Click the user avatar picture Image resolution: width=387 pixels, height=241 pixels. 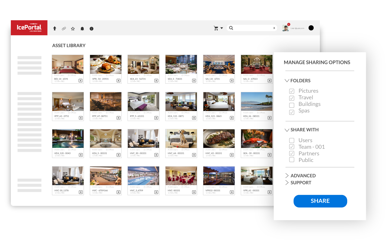[286, 28]
